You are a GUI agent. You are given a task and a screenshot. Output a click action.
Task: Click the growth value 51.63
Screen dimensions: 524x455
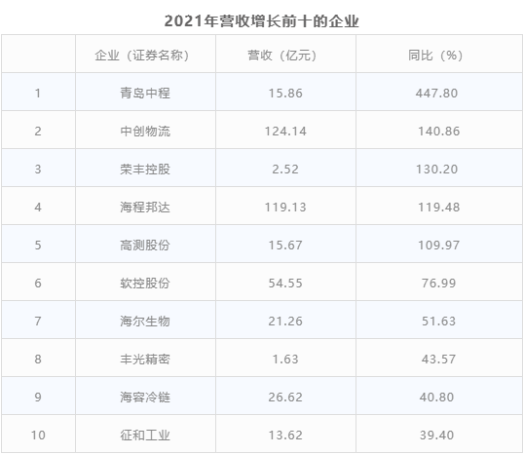point(439,322)
